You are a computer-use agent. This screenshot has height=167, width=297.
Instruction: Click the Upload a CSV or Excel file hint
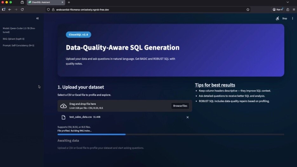pyautogui.click(x=101, y=148)
